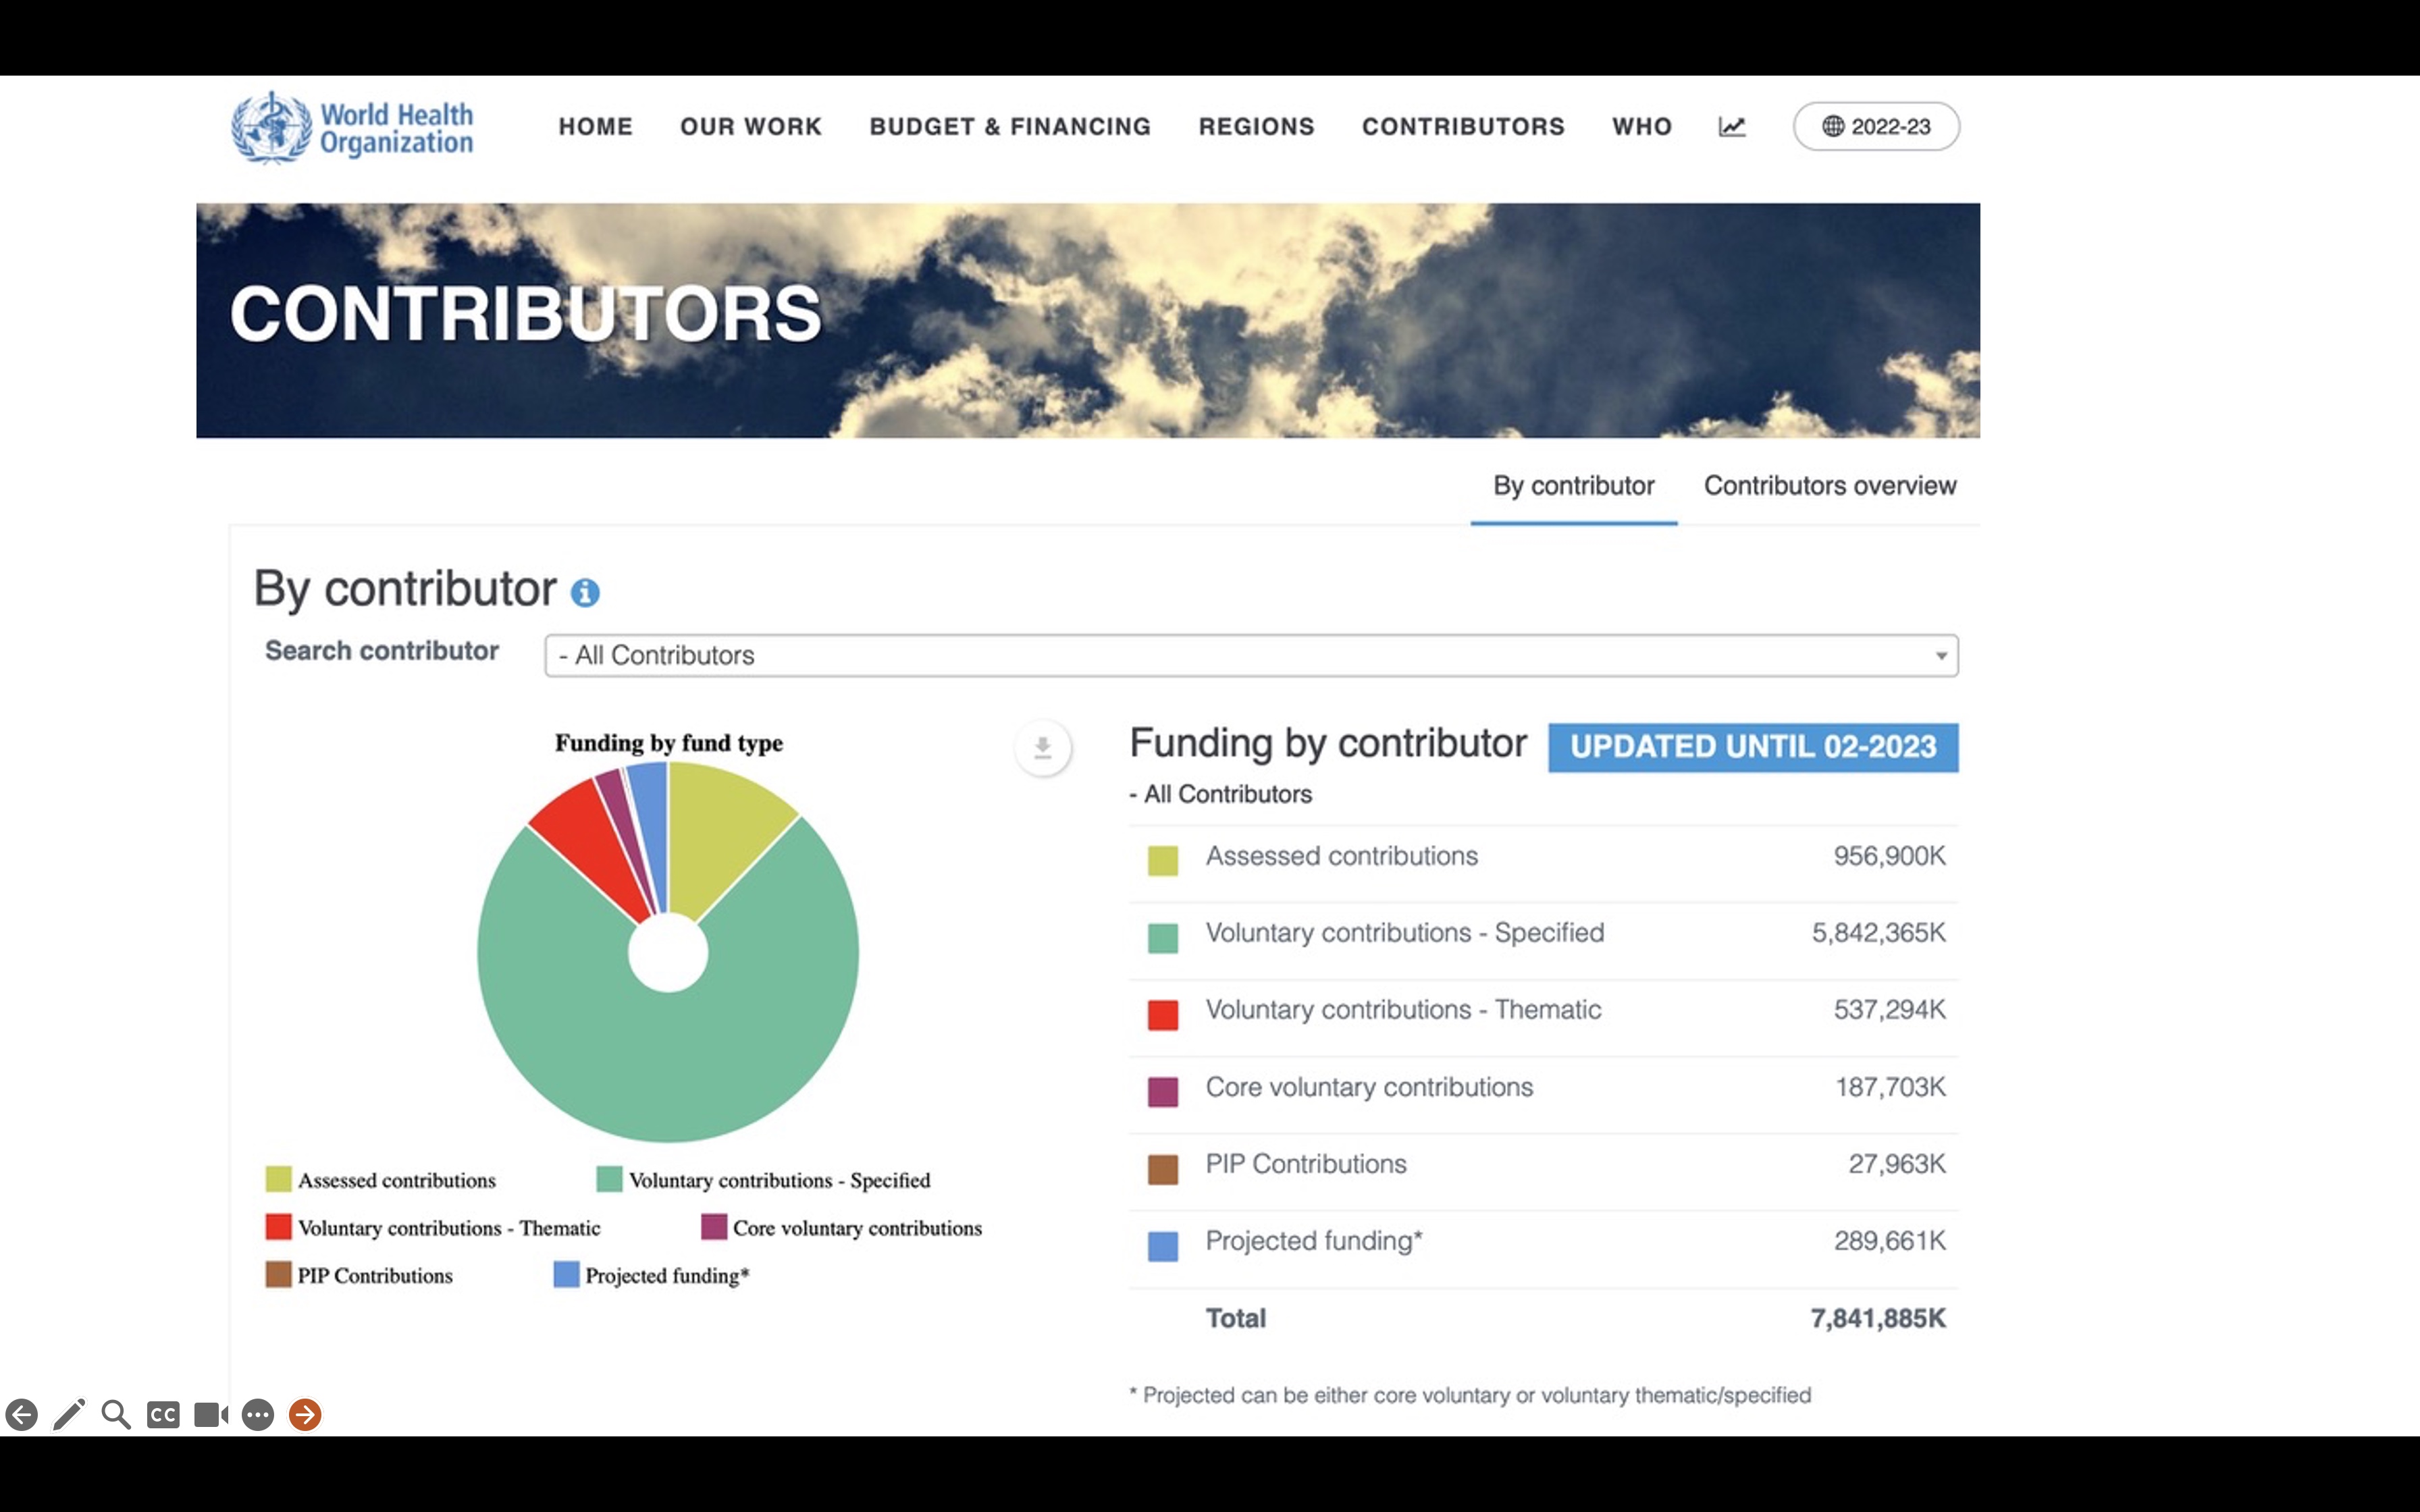Click the back arrow presentation icon
Screen dimensions: 2420x1512
(22, 1414)
